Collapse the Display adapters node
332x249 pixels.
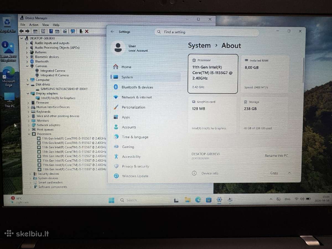[28, 94]
